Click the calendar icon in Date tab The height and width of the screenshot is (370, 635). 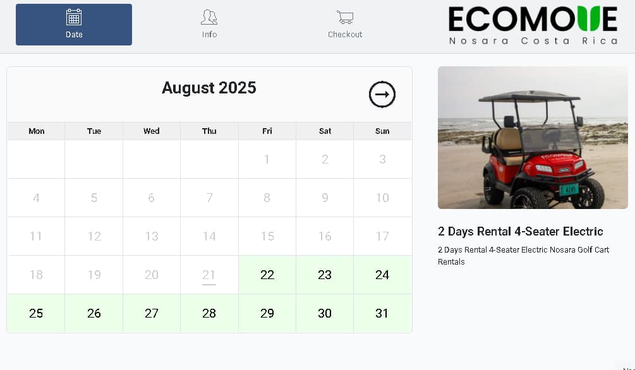[x=74, y=18]
